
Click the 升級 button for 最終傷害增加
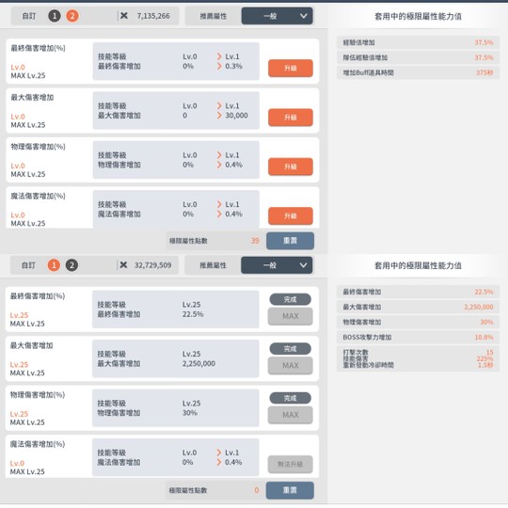coord(291,68)
